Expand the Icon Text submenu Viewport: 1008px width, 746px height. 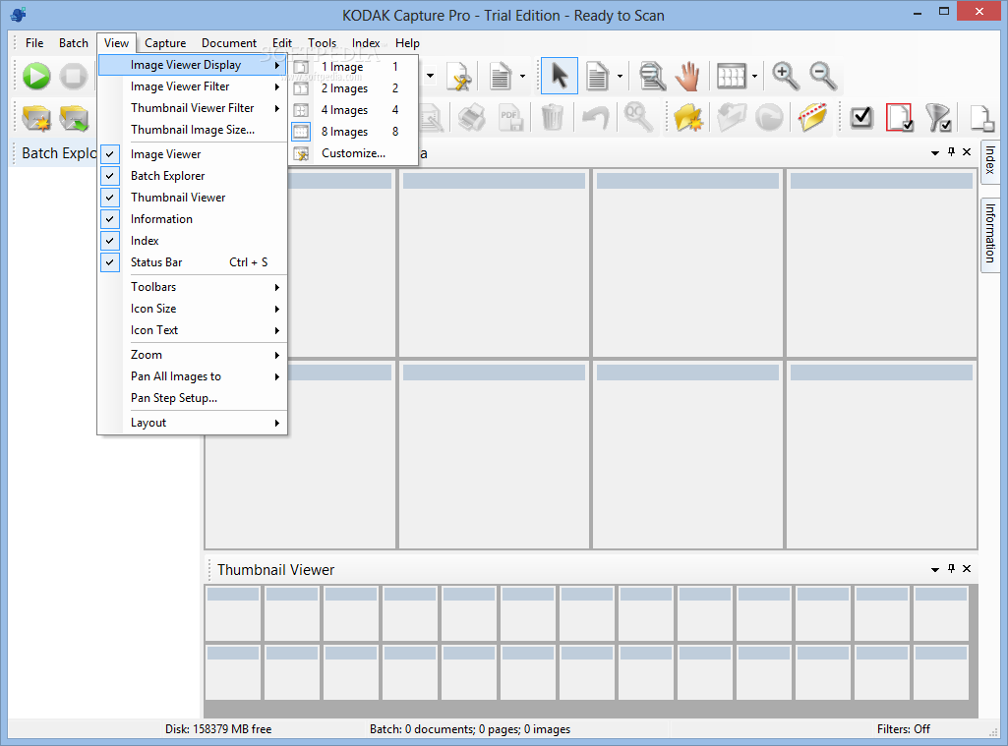click(x=192, y=330)
